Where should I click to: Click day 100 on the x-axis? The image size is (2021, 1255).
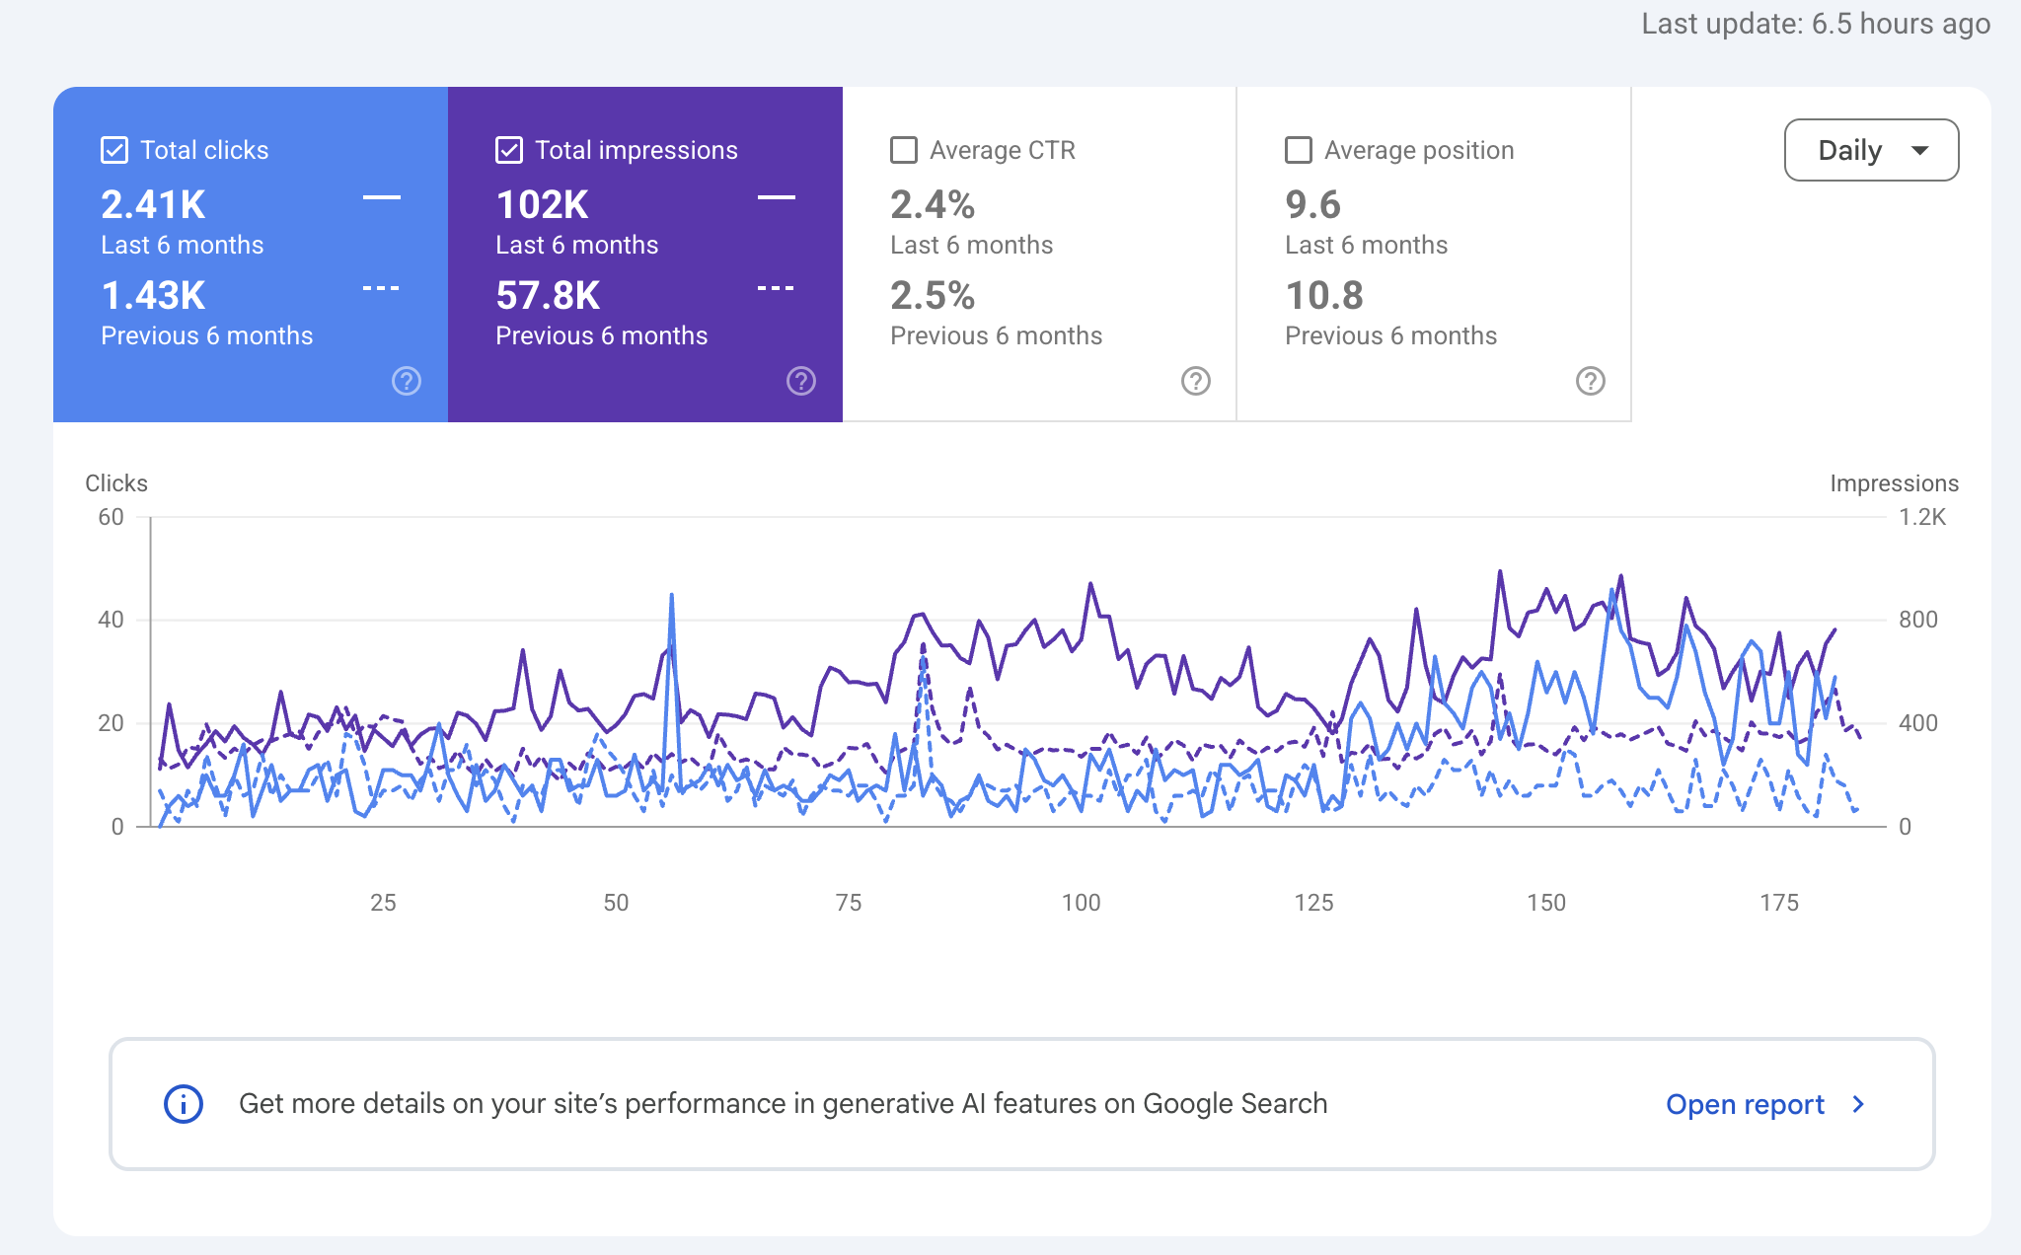click(x=1081, y=903)
